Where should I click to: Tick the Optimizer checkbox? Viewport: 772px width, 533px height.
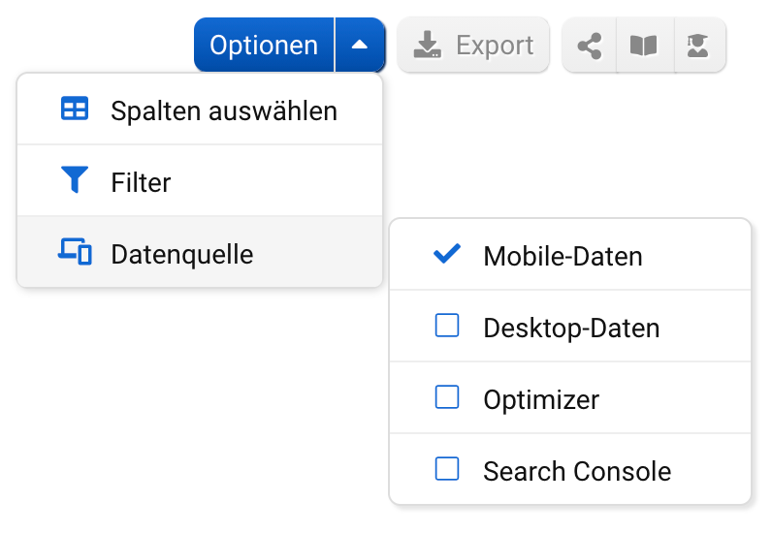(x=447, y=397)
